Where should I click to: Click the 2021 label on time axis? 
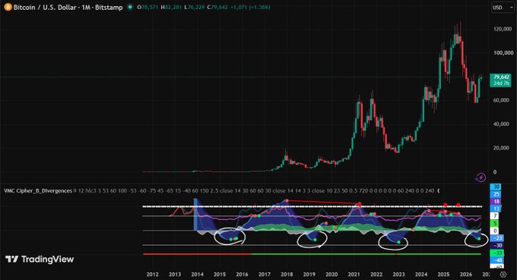354,274
